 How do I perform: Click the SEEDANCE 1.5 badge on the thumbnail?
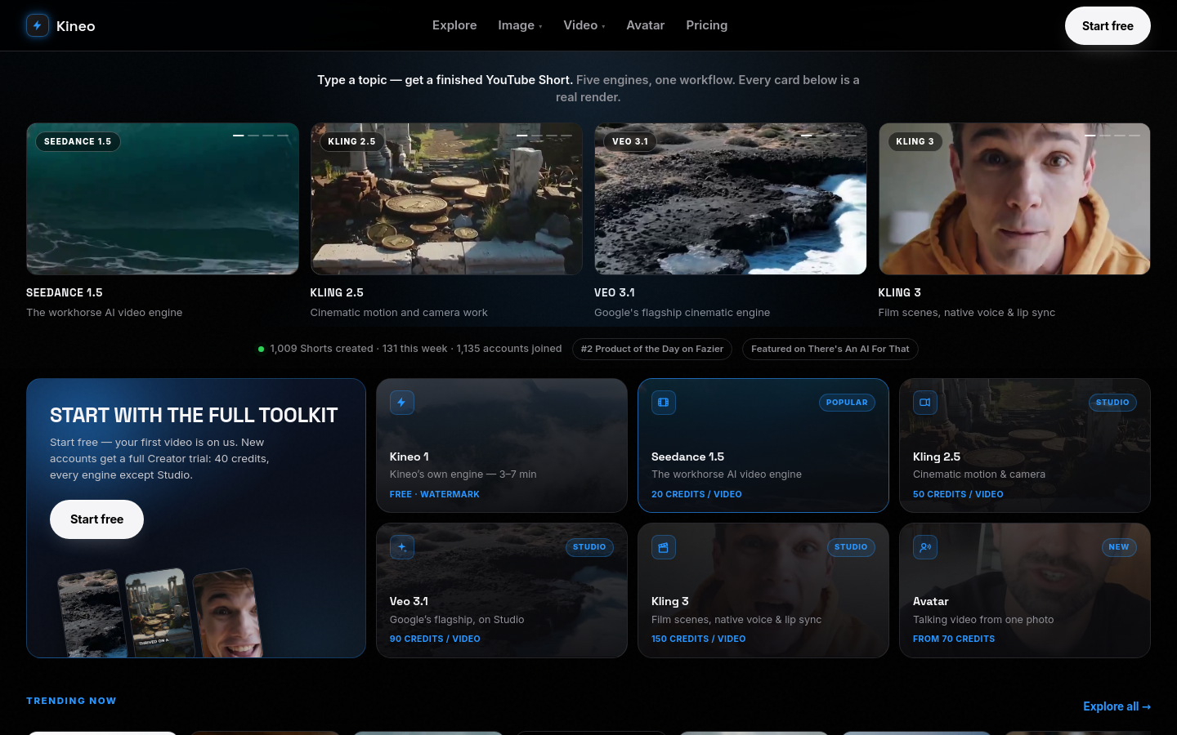(x=78, y=141)
